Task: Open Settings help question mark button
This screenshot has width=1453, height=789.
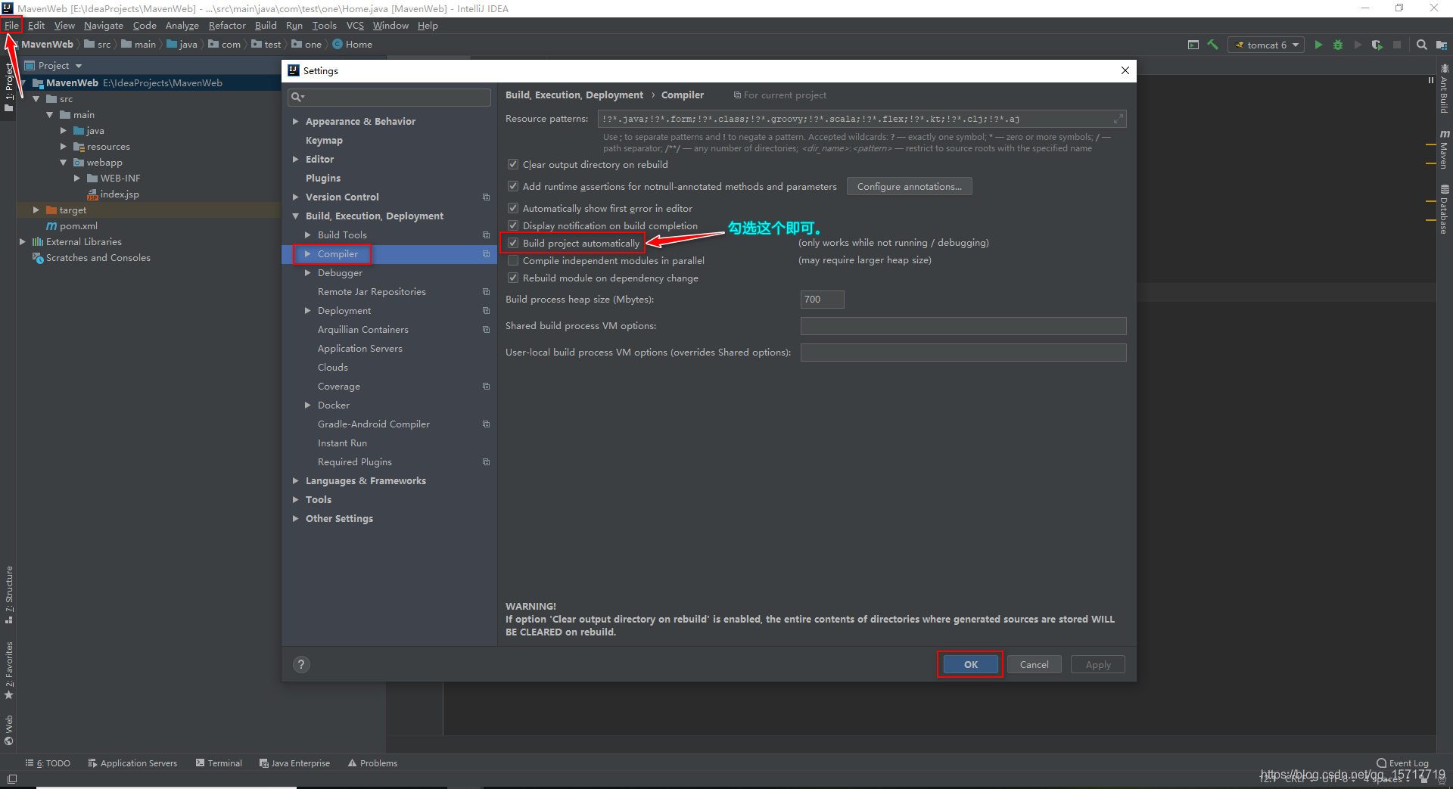Action: tap(301, 664)
